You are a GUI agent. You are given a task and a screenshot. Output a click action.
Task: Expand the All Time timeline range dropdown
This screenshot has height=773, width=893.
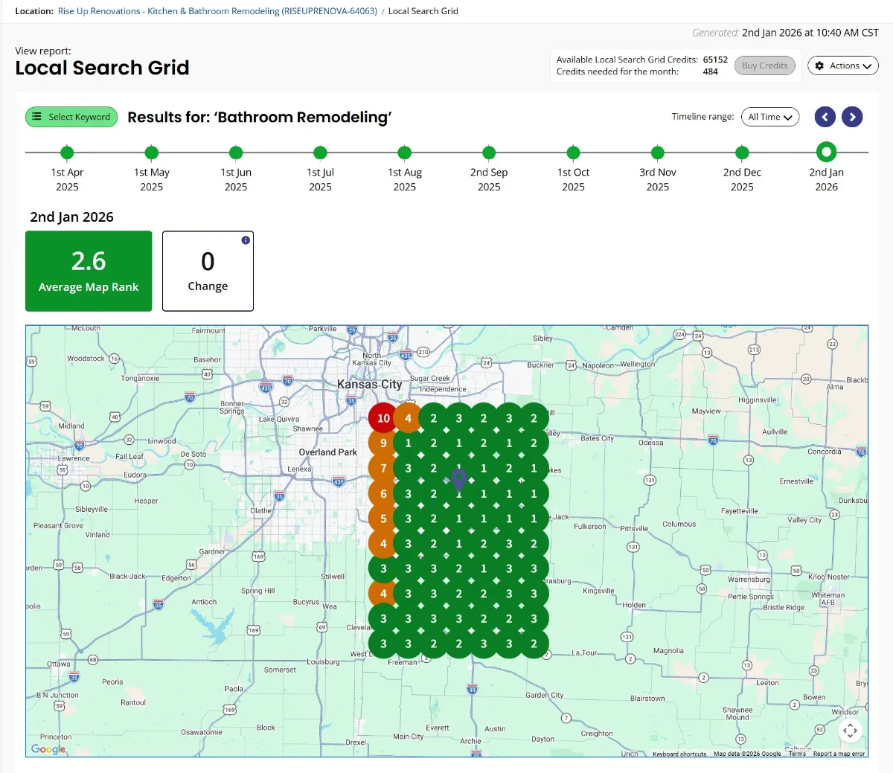pyautogui.click(x=769, y=117)
